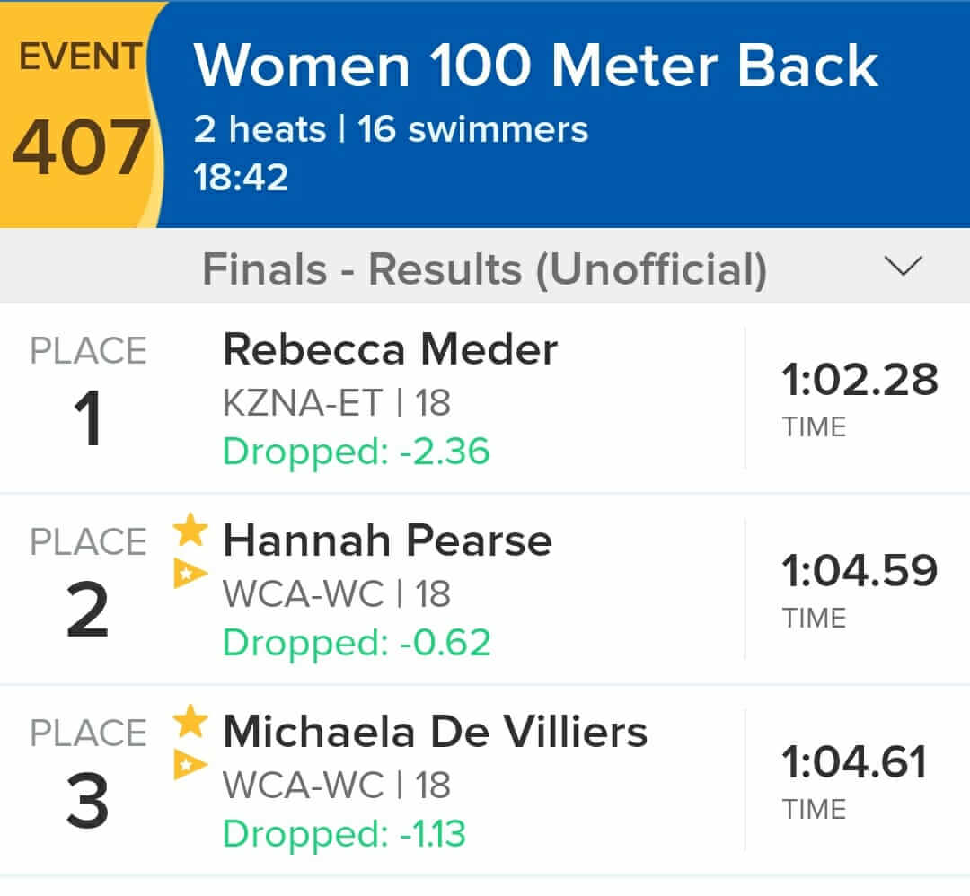This screenshot has height=896, width=970.
Task: Tap the flag icon under Hannah Pearse's star
Action: (x=190, y=573)
